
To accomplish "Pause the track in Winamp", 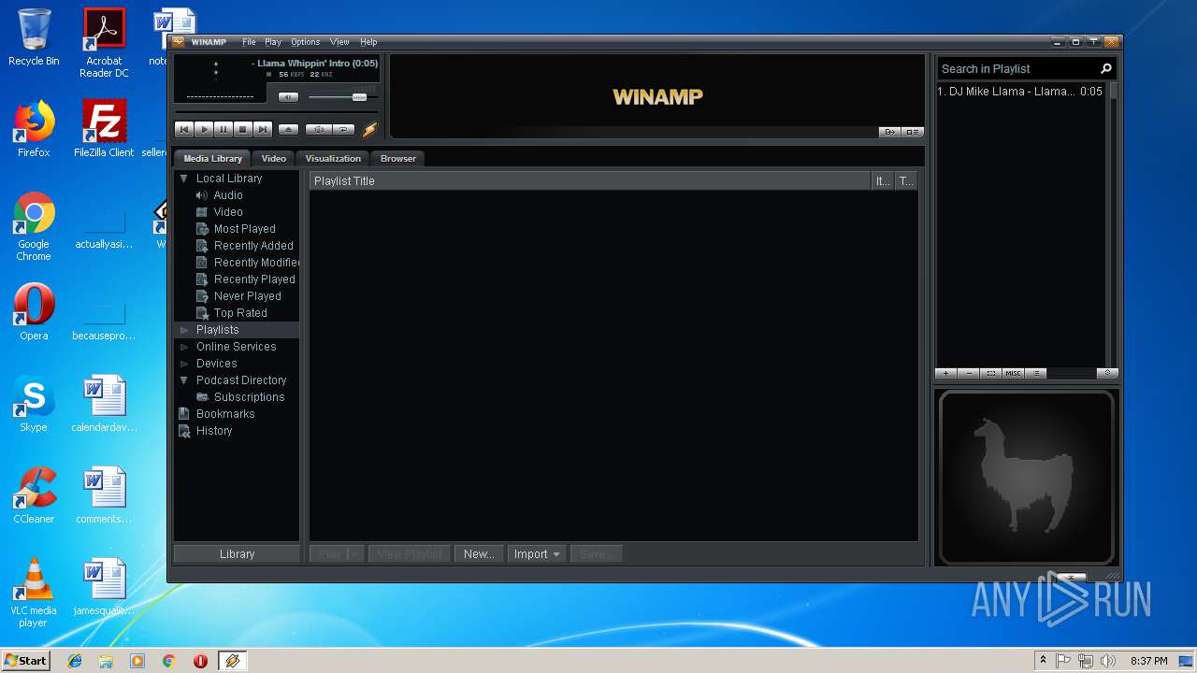I will tap(224, 130).
